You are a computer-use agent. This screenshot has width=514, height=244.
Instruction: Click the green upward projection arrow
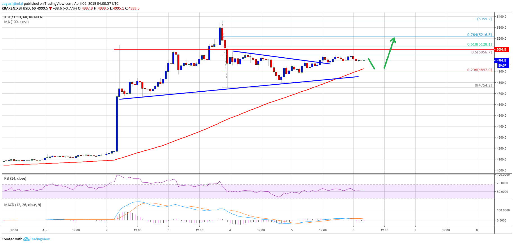[x=390, y=53]
